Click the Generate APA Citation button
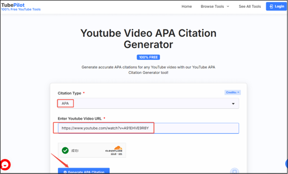The image size is (288, 174). click(x=84, y=171)
